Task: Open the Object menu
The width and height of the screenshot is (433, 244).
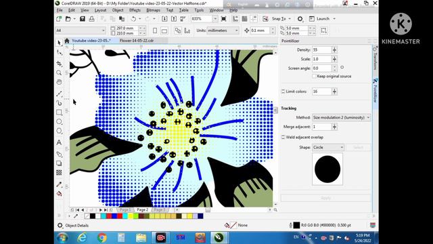Action: (x=118, y=10)
